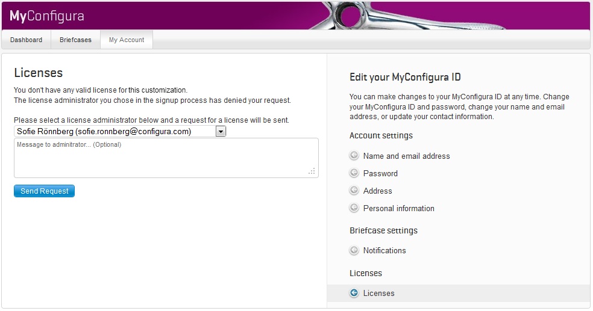Open the Address settings link
The width and height of the screenshot is (593, 311).
377,191
